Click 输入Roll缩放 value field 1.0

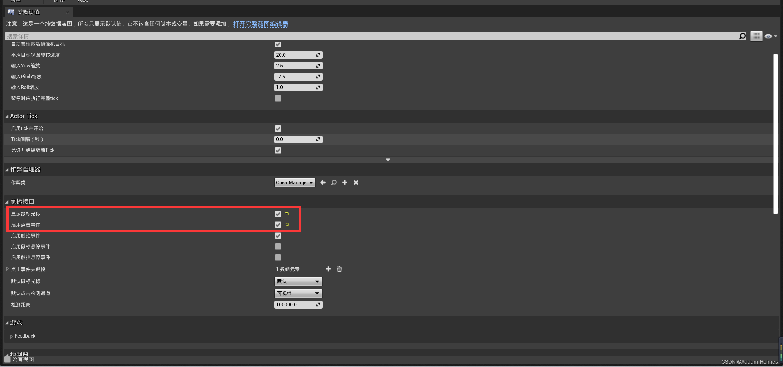tap(298, 87)
